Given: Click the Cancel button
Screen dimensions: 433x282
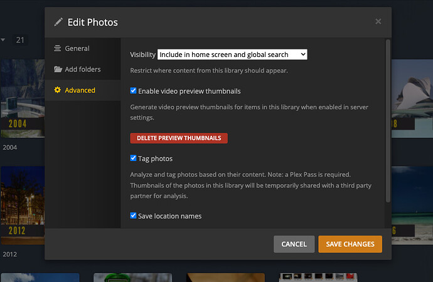Looking at the screenshot, I should (294, 244).
